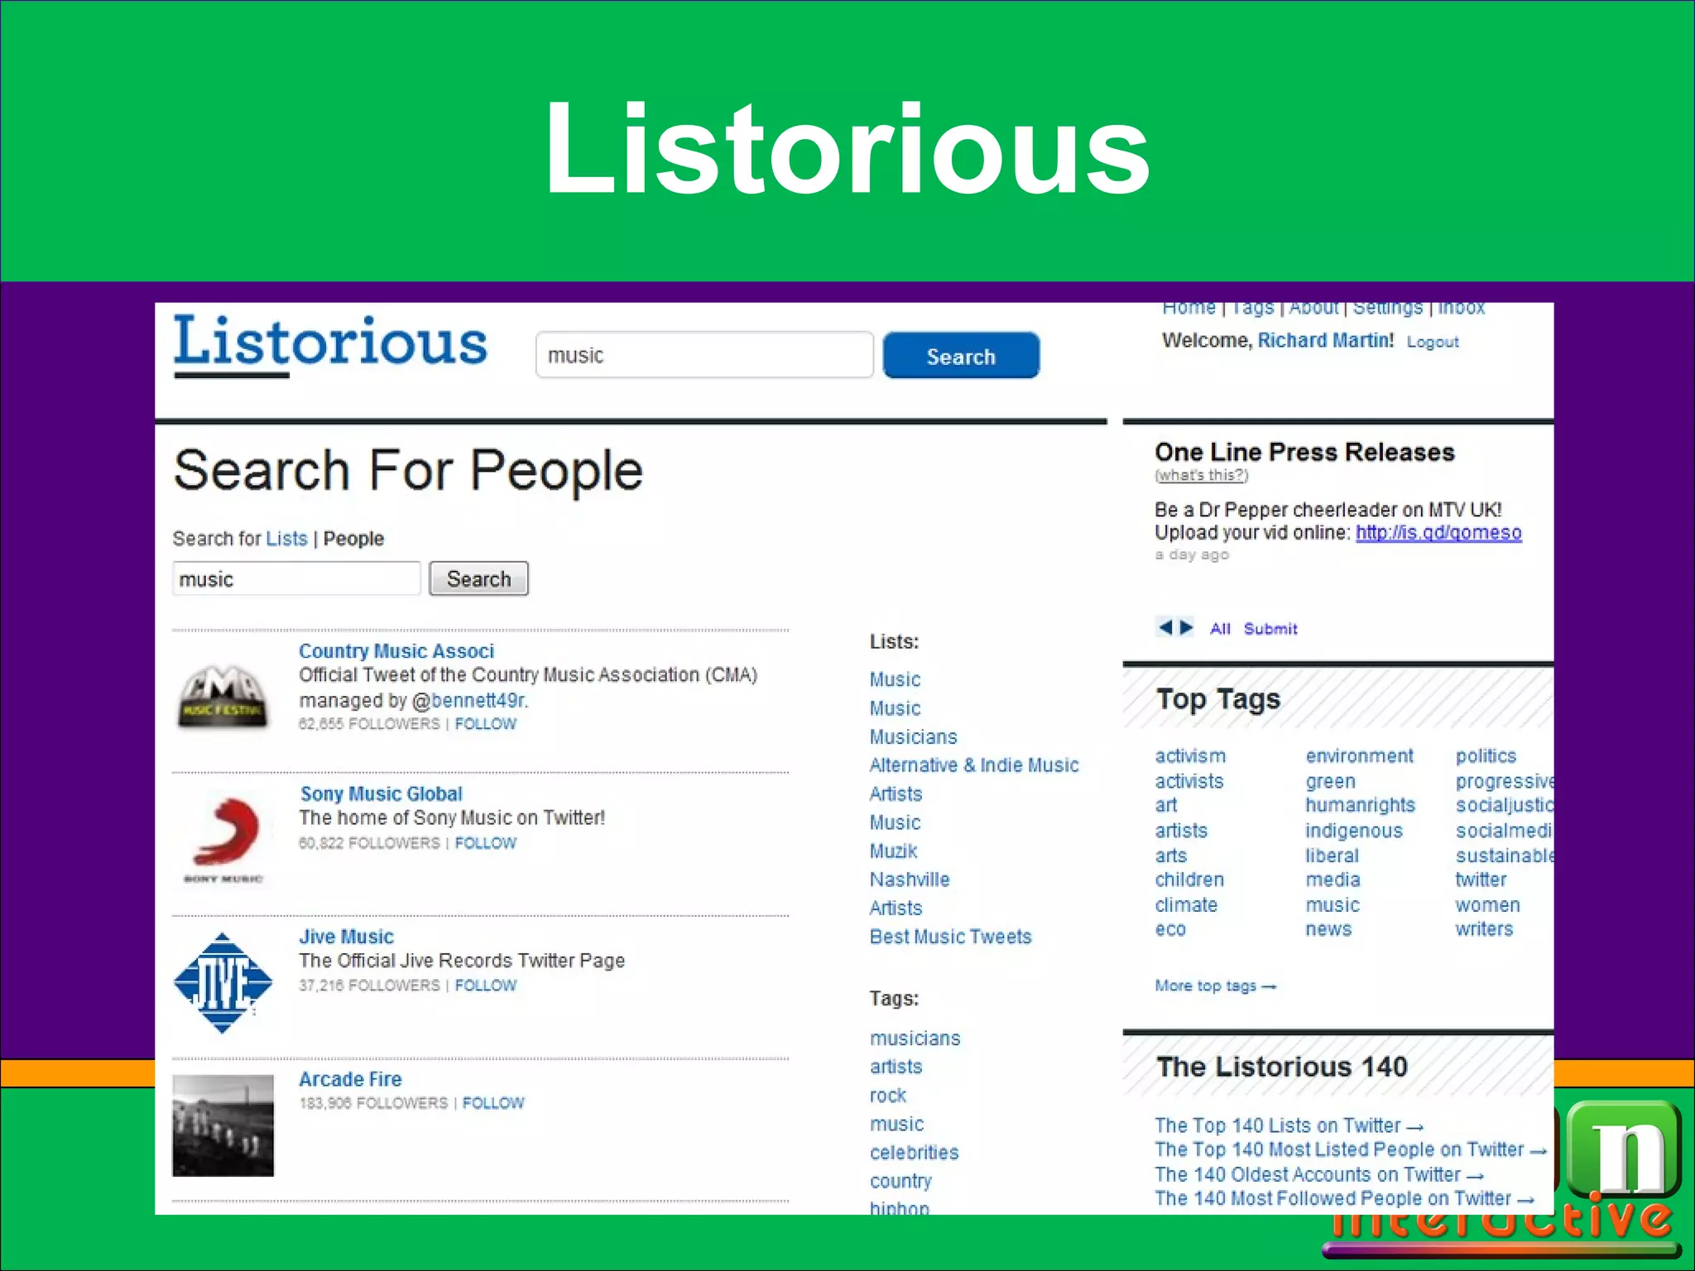The image size is (1695, 1271).
Task: Open Nashville list
Action: (x=910, y=880)
